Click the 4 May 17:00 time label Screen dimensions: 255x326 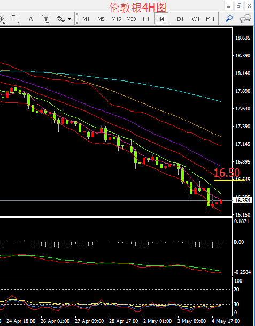tap(227, 321)
